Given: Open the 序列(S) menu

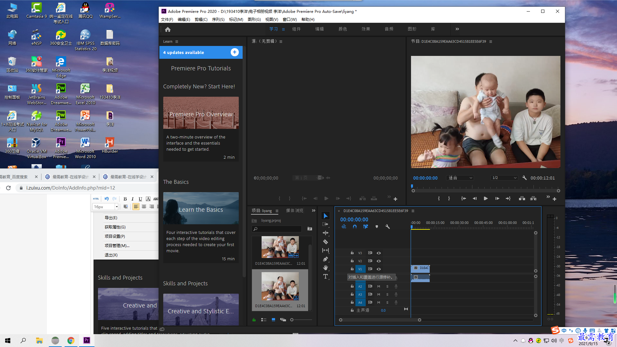Looking at the screenshot, I should [218, 20].
